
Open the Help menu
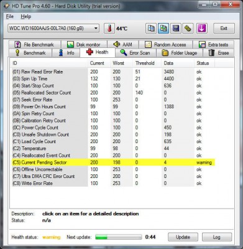(x=26, y=17)
